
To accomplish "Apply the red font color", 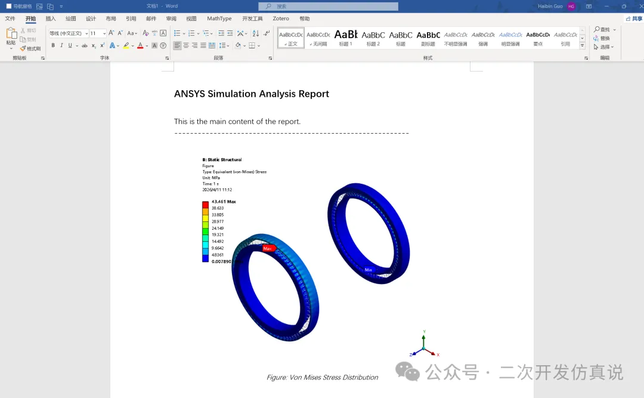I will (x=140, y=45).
